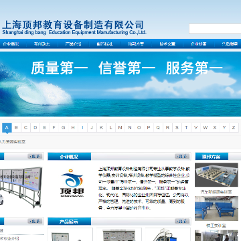Click letter V in the alphabet index
The height and width of the screenshot is (241, 241).
pyautogui.click(x=195, y=128)
